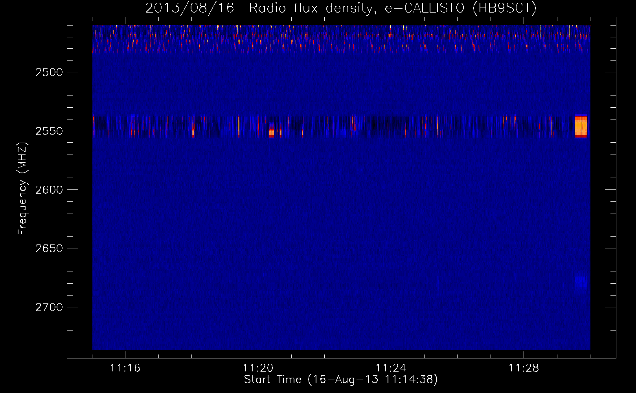
Task: Click the 11:20 time tick label
Action: (258, 368)
